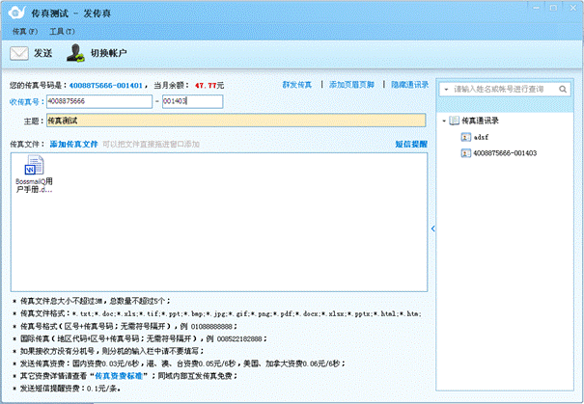This screenshot has height=404, width=584.
Task: Click the app logo in title bar
Action: point(13,10)
